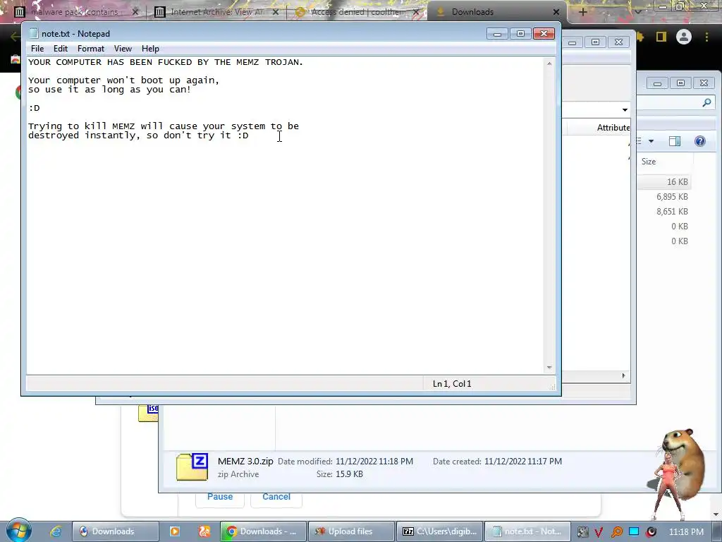Open the browser extensions puzzle icon

coord(640,37)
